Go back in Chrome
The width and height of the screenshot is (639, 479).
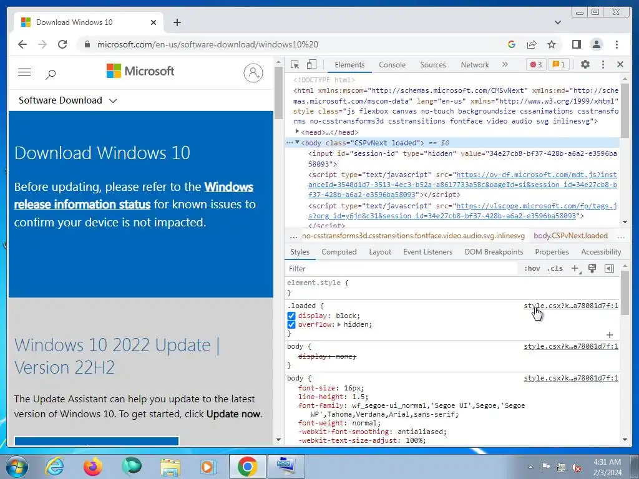[22, 44]
